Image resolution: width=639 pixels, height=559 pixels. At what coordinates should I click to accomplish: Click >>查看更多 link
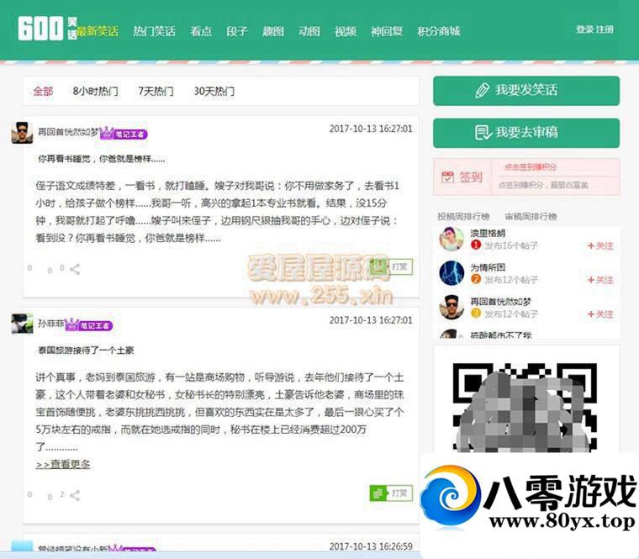pos(63,464)
